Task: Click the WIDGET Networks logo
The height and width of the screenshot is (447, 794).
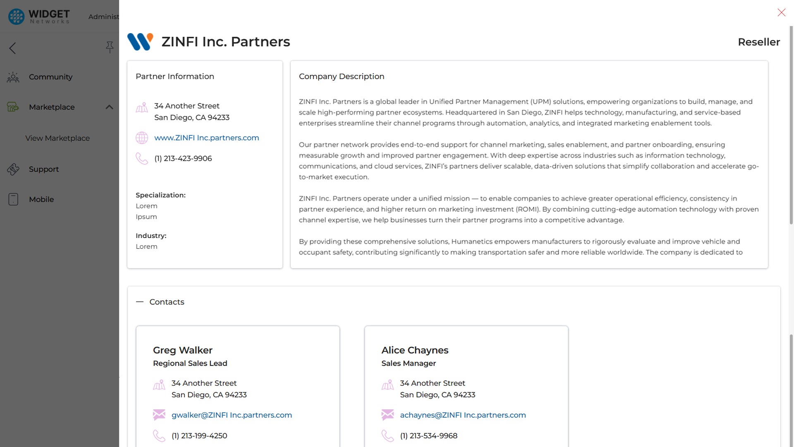Action: point(38,16)
